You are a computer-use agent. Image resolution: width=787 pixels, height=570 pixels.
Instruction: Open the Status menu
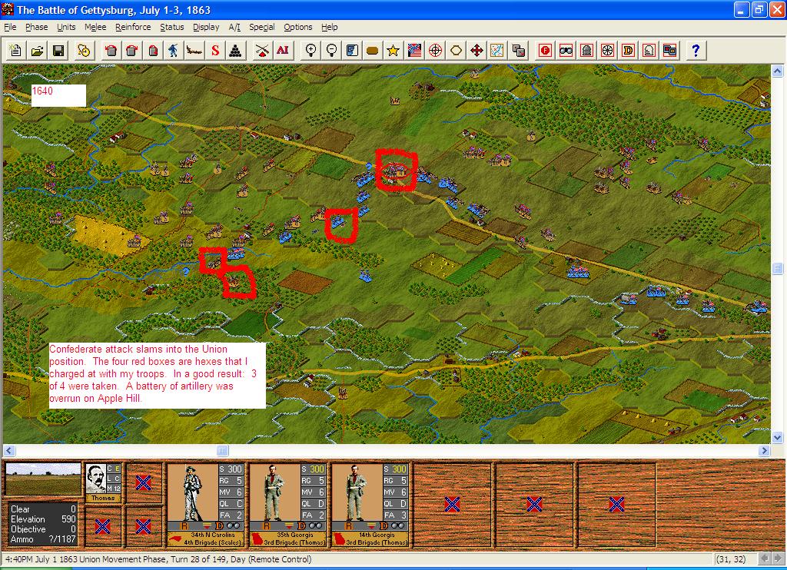[172, 27]
